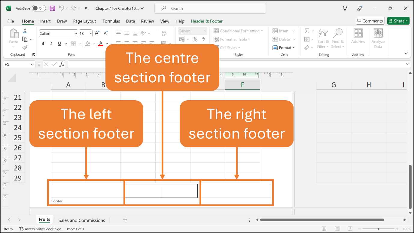Open the Add-ins button
Screen dimensions: 414x233
pos(358,36)
